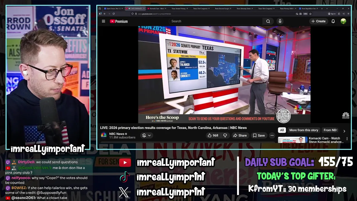Click the browser address bar URL
Image resolution: width=357 pixels, height=201 pixels.
coord(154,14)
